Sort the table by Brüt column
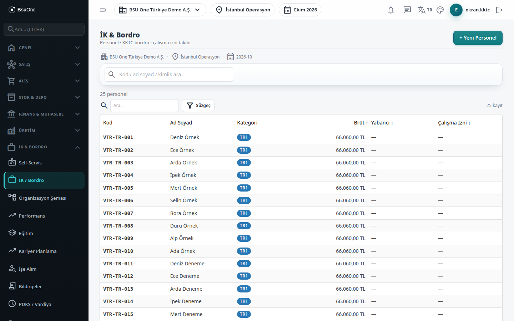514x321 pixels. tap(361, 123)
